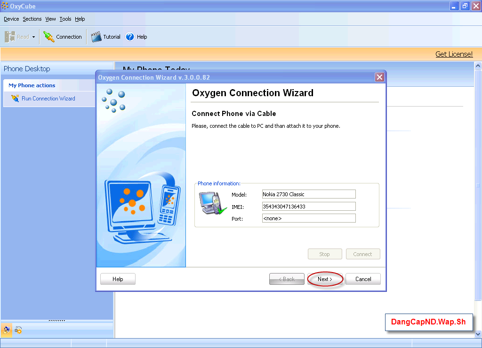Viewport: 482px width, 348px height.
Task: Select My Phone actions header
Action: [x=32, y=85]
